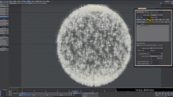
Task: Click MB Preview button
Action: pyautogui.click(x=4, y=33)
